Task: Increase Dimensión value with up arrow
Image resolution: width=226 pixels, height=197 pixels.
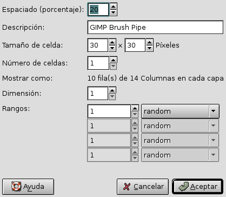Action: tap(112, 90)
